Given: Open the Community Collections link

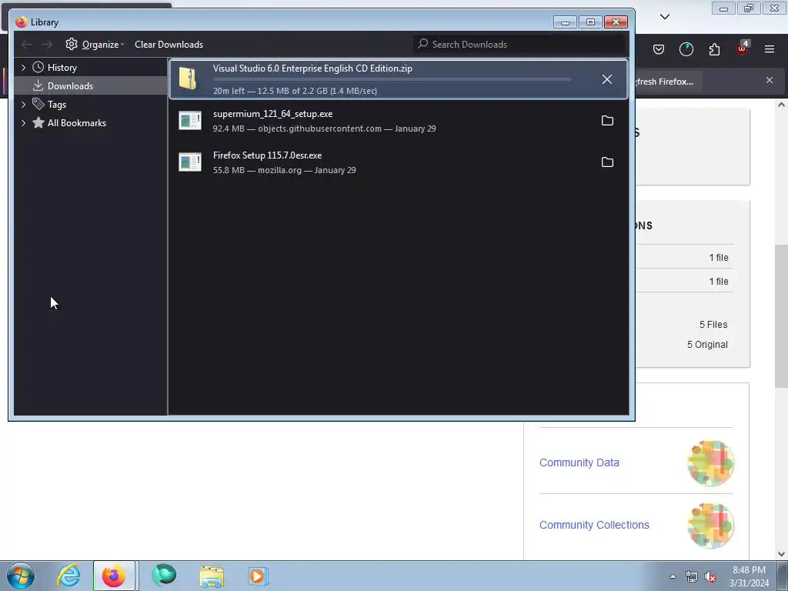Looking at the screenshot, I should tap(594, 525).
